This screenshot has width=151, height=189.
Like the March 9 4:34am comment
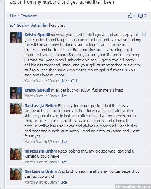63,162
